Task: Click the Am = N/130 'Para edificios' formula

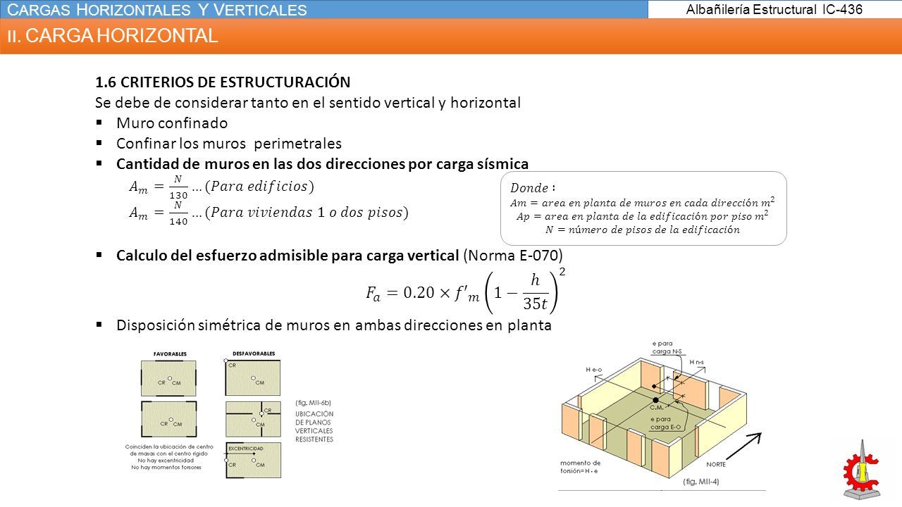Action: 223,187
